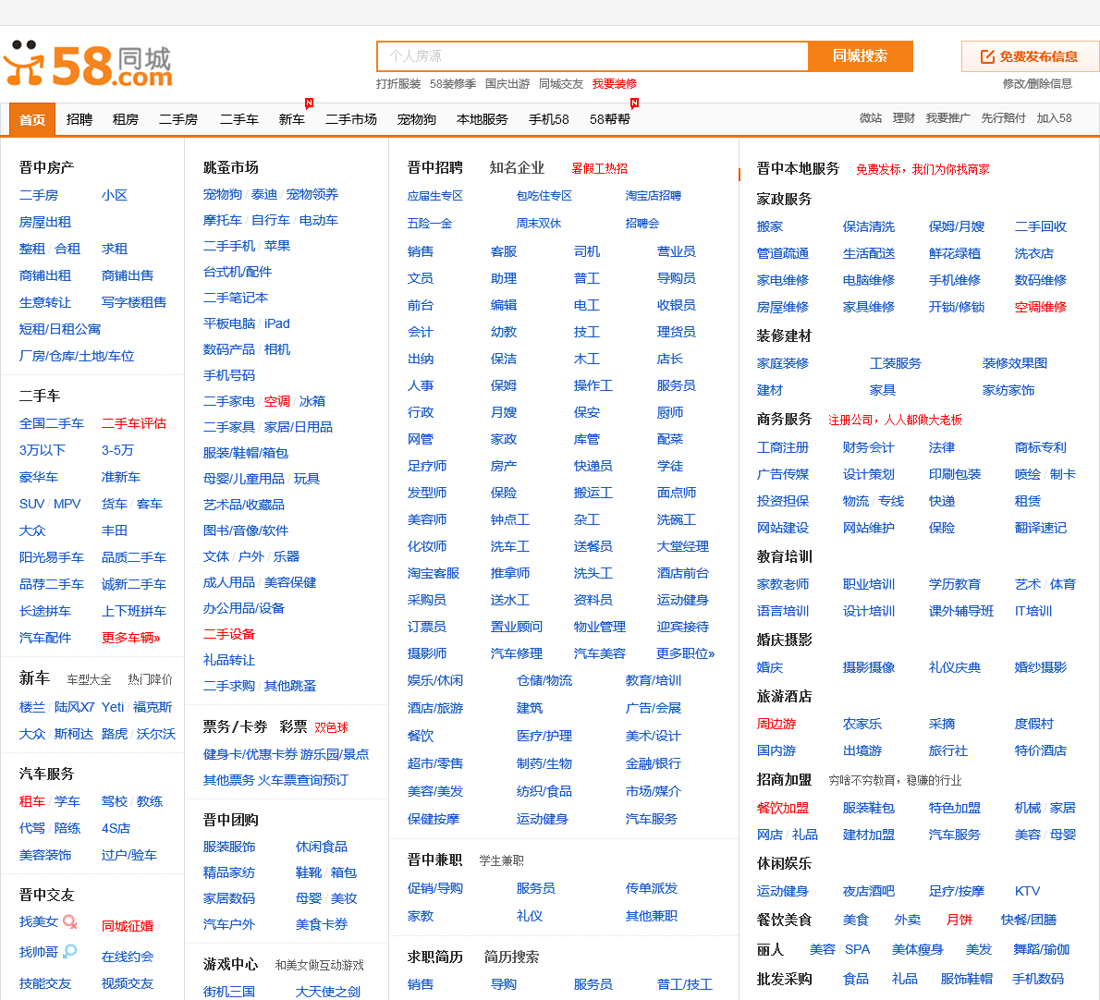Open the 房屋出租 link
The image size is (1100, 1000).
45,223
